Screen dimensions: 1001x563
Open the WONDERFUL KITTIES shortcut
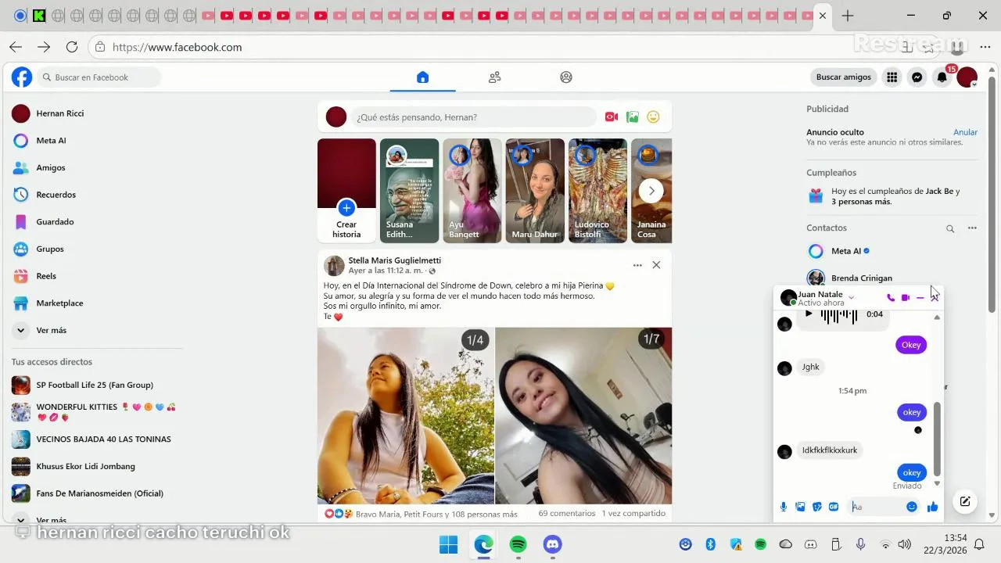94,412
